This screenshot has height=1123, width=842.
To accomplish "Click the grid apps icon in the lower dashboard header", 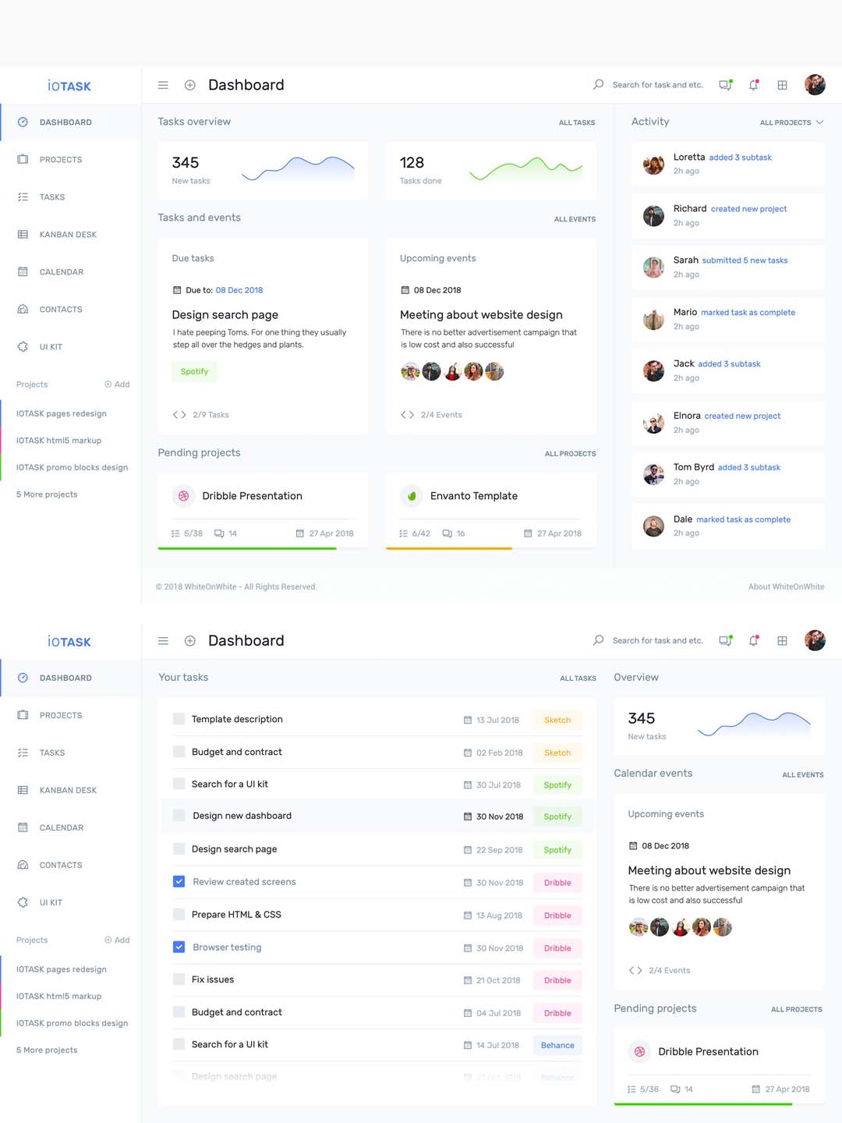I will (782, 640).
